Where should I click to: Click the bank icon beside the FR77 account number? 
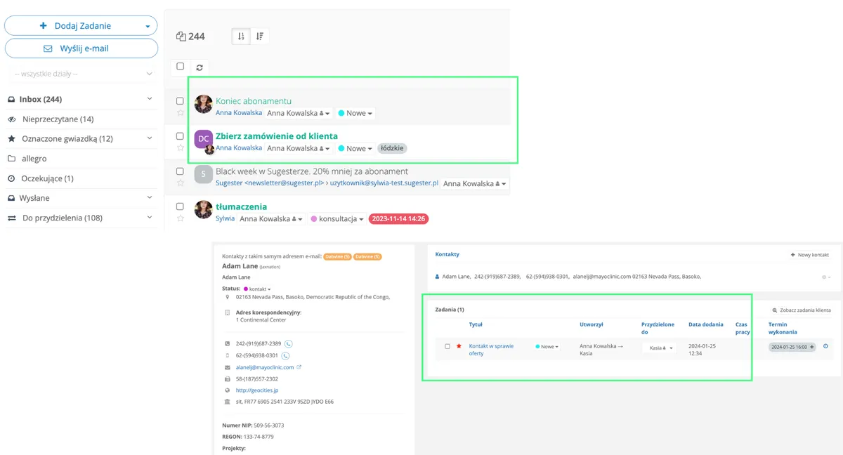click(228, 402)
